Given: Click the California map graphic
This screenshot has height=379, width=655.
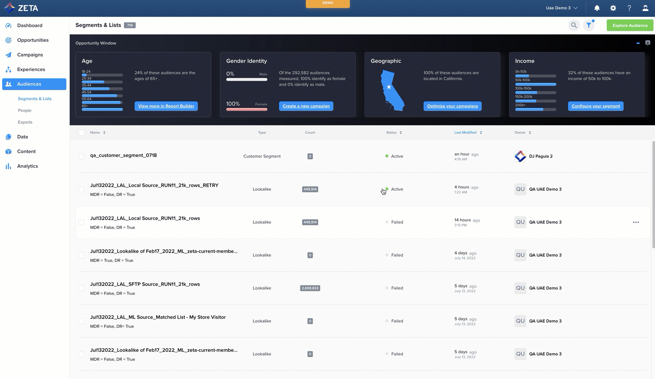Looking at the screenshot, I should click(x=392, y=90).
